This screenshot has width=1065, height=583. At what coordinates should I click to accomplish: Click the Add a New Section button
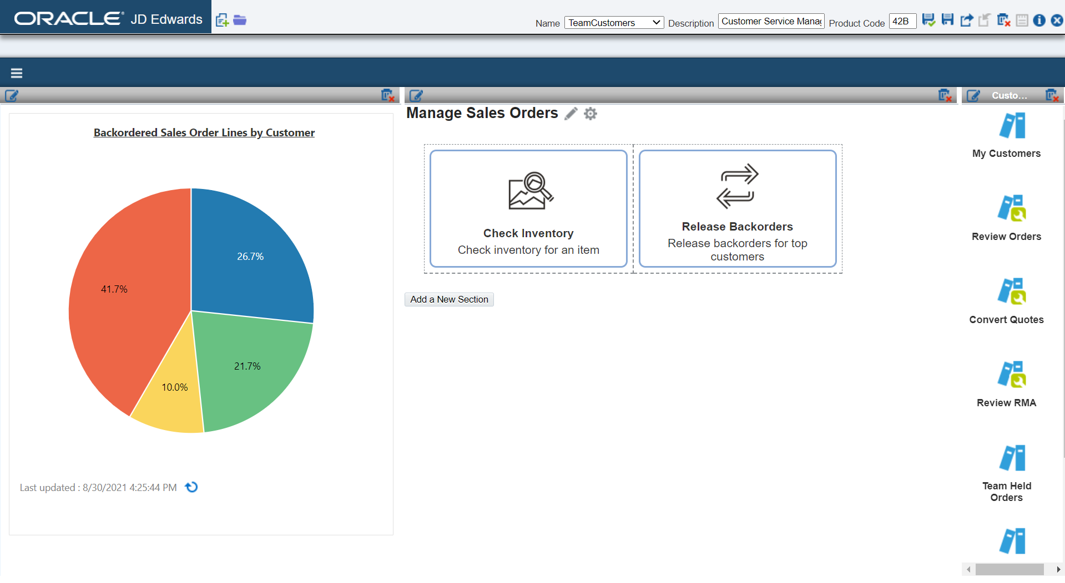point(448,299)
